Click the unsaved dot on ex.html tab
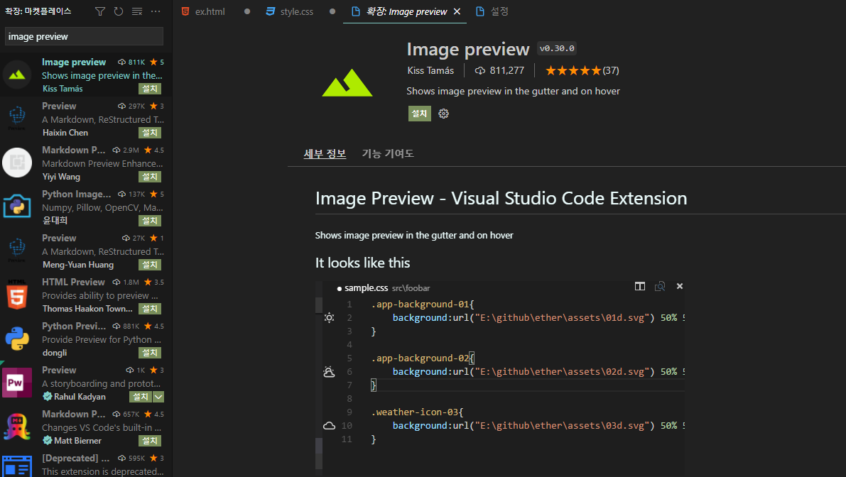This screenshot has width=846, height=477. pyautogui.click(x=247, y=11)
